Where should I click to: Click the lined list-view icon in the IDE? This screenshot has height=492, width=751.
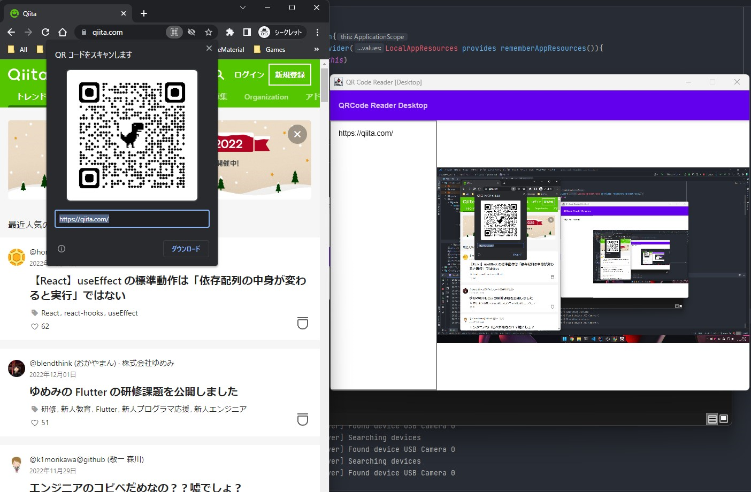tap(712, 419)
